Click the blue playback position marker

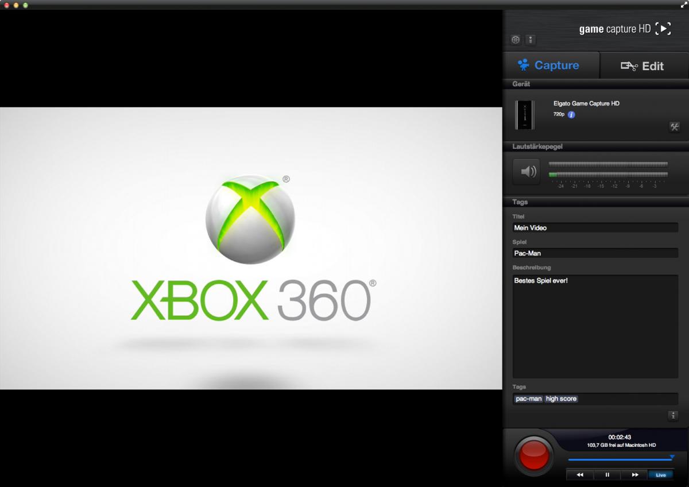click(672, 457)
